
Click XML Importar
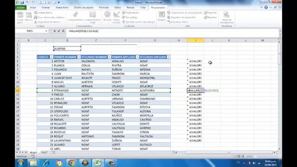click(x=210, y=13)
